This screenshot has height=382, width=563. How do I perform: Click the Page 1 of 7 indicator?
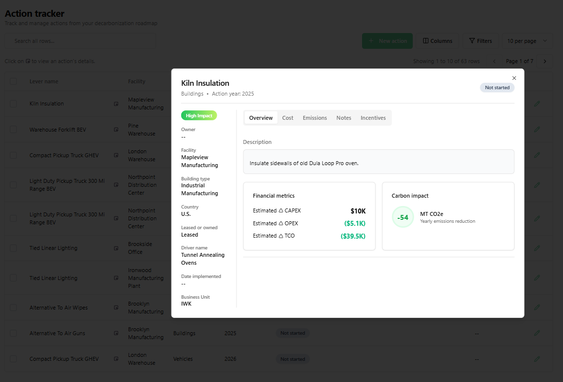point(519,62)
